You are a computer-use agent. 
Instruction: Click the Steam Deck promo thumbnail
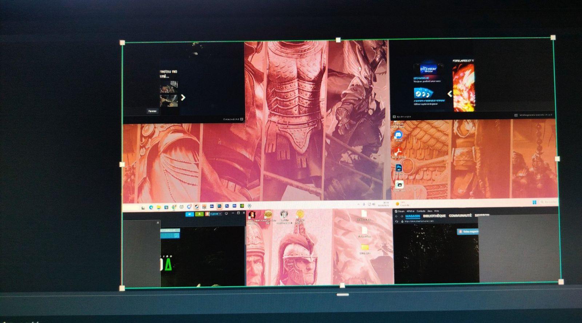click(x=428, y=69)
